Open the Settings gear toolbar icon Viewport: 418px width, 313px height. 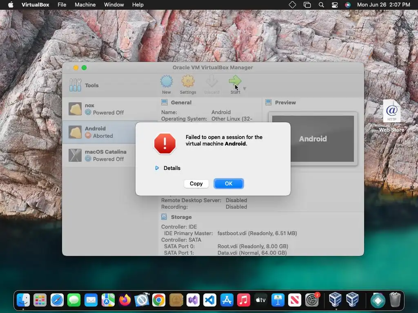pyautogui.click(x=188, y=81)
